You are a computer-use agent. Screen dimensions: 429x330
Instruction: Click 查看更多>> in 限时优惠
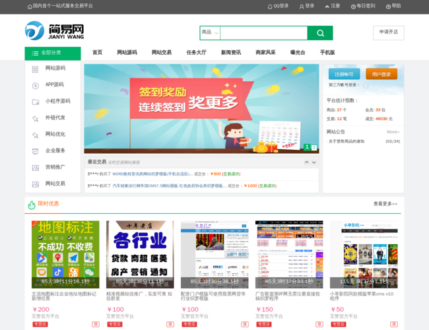[385, 204]
